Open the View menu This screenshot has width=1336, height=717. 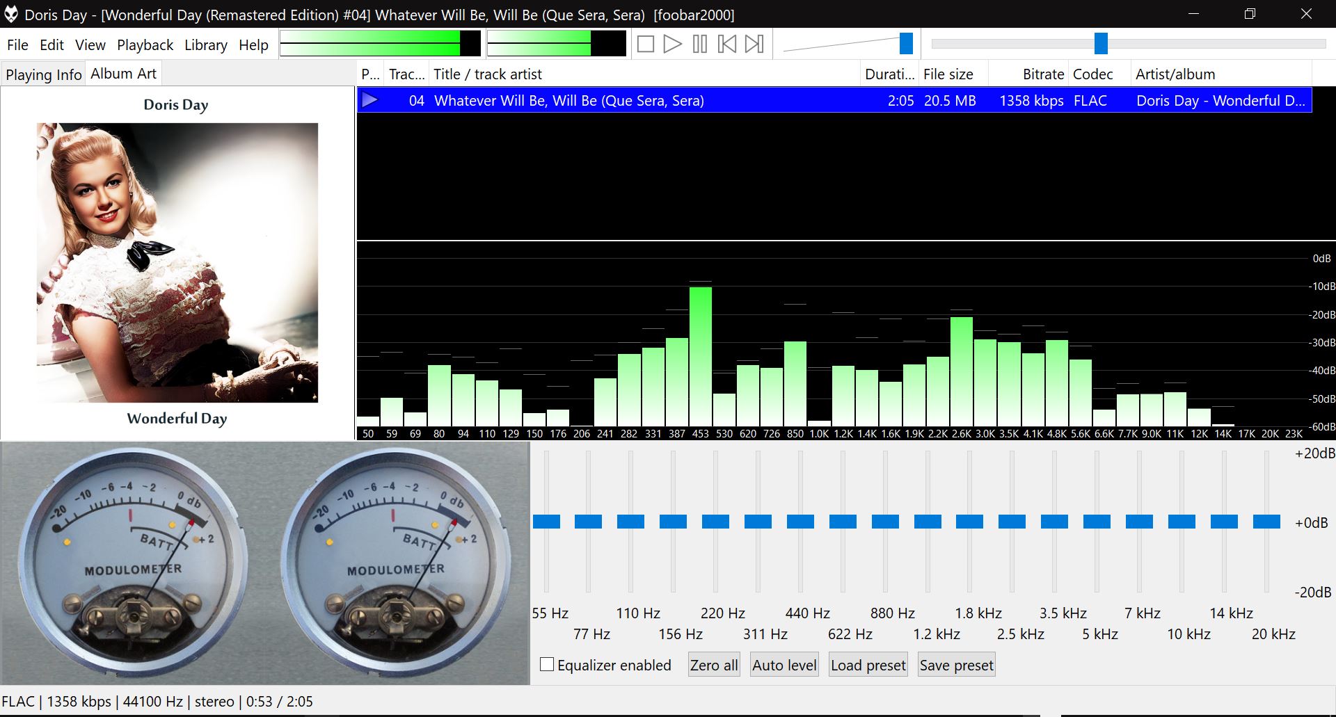click(90, 45)
